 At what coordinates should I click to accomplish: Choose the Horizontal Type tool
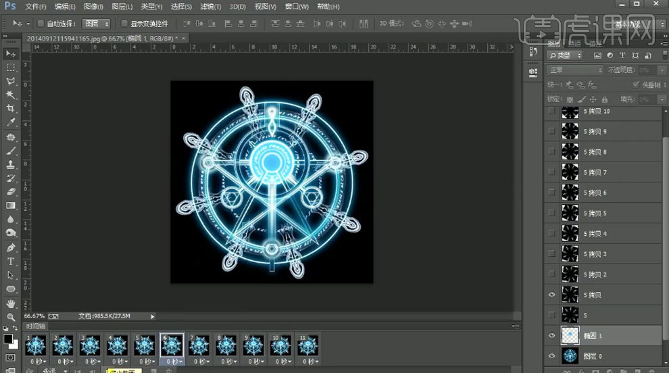[x=11, y=262]
